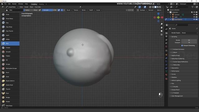Open the Modifier wrench properties tab
Image resolution: width=199 pixels, height=112 pixels.
click(x=166, y=58)
